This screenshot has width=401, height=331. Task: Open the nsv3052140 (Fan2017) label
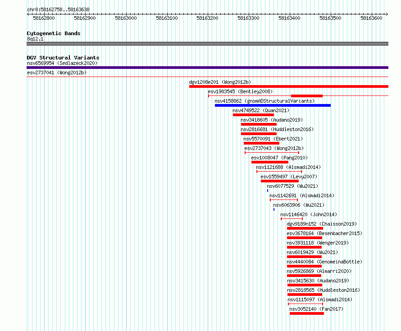316,309
